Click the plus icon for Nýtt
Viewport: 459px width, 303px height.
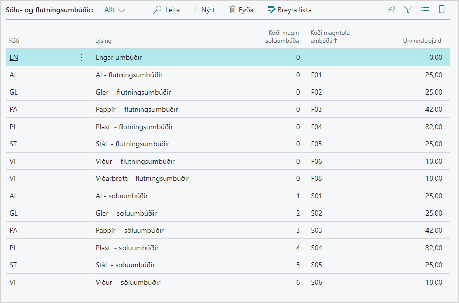coord(195,10)
